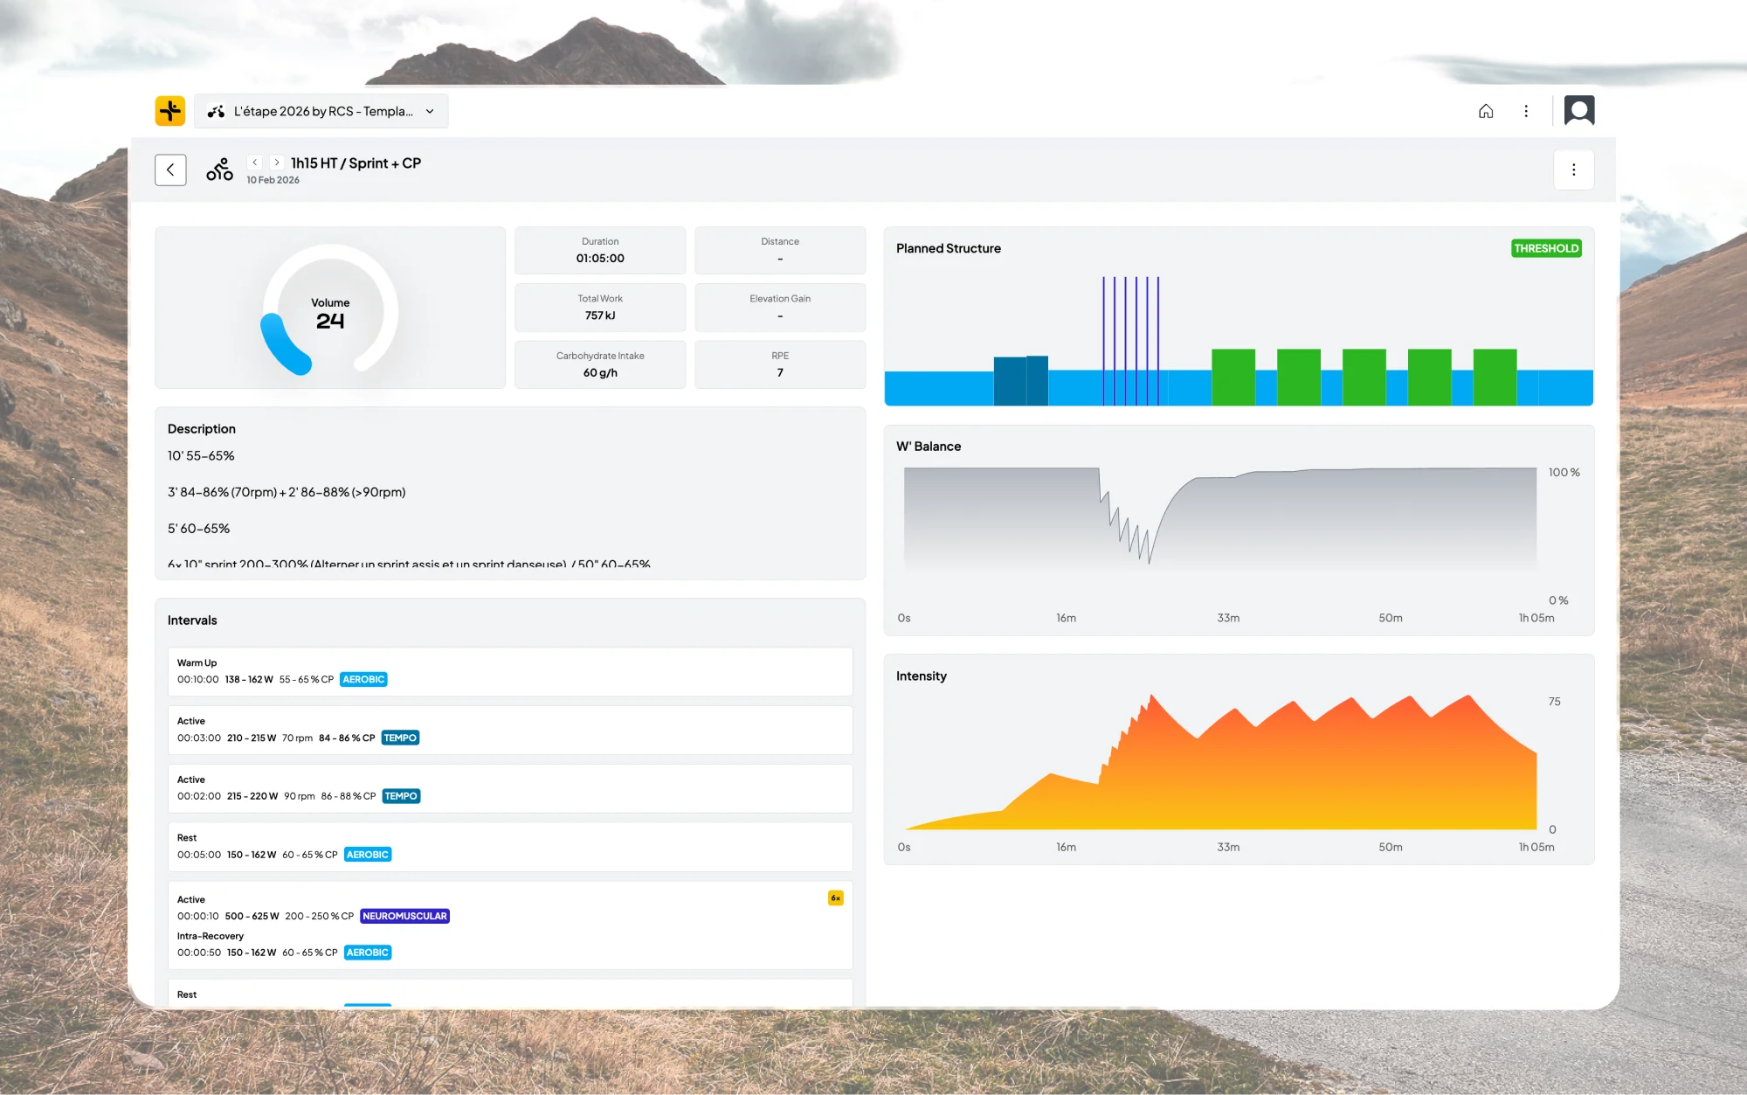Click the 6x repeat badge on sprint interval

(835, 897)
